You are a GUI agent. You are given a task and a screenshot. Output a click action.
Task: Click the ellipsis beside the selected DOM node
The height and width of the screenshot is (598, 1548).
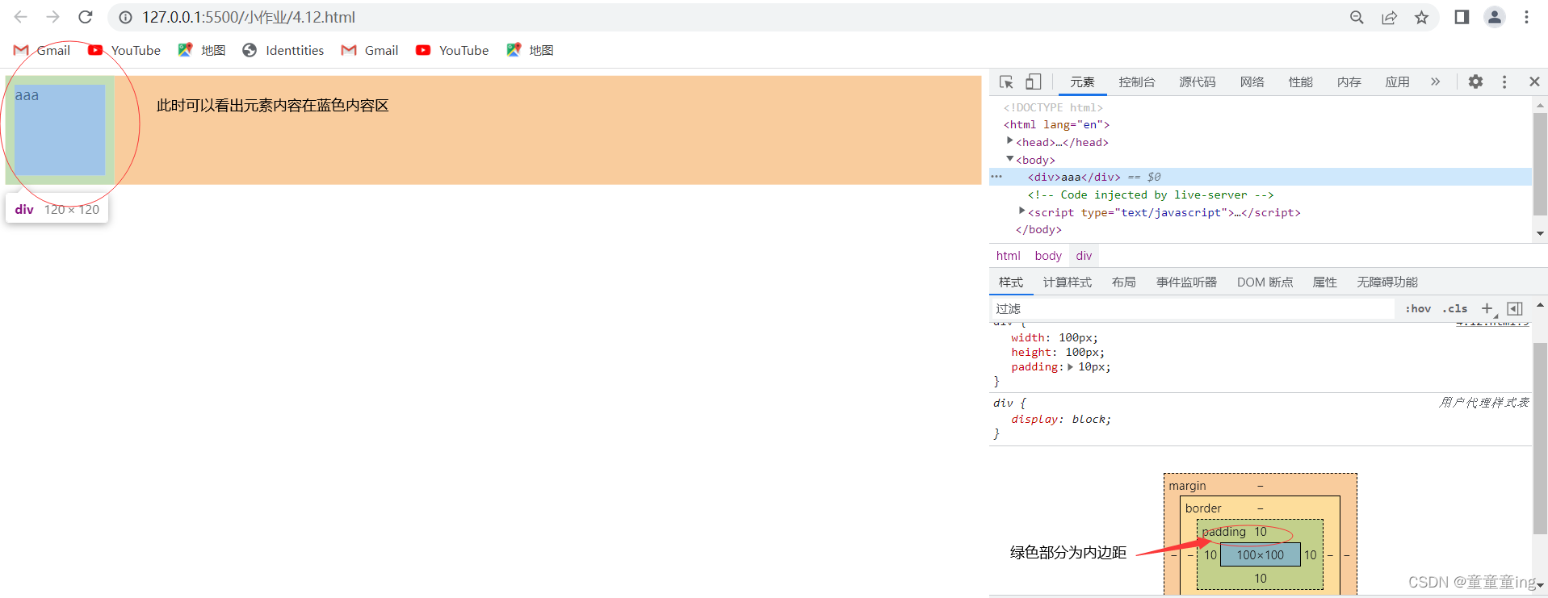996,177
